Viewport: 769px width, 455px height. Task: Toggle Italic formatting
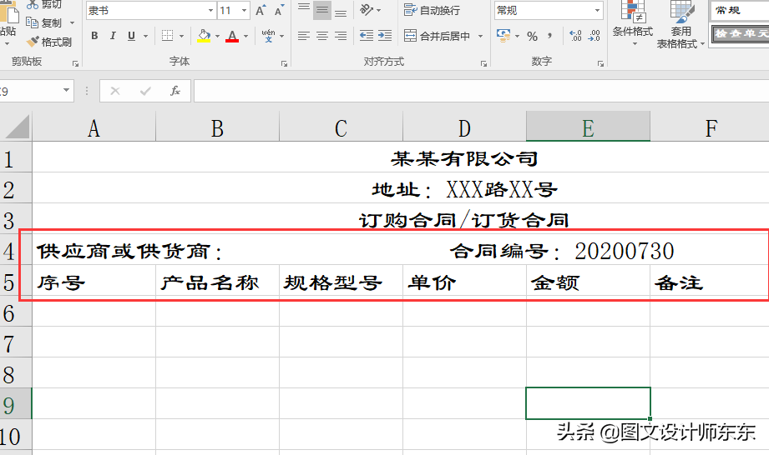tap(113, 36)
